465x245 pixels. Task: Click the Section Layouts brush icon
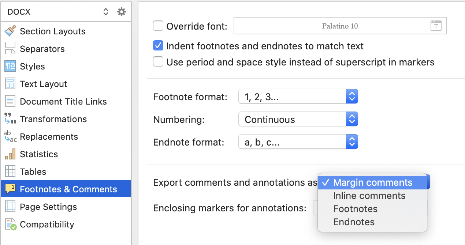pyautogui.click(x=10, y=31)
